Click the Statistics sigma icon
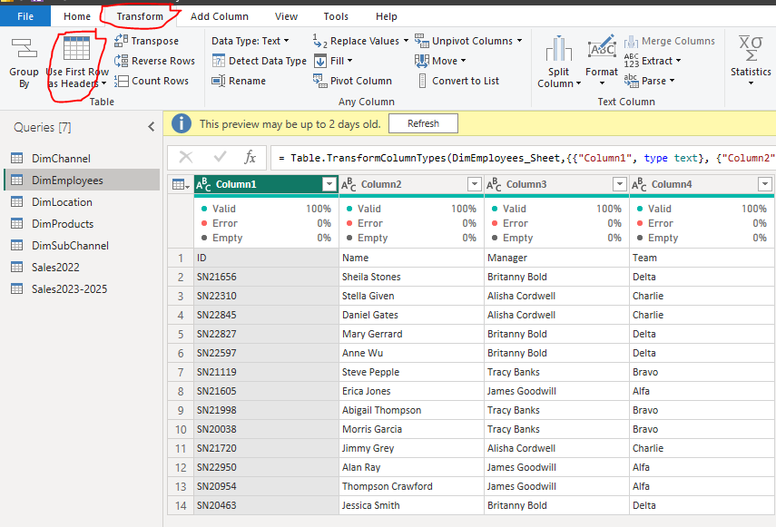The width and height of the screenshot is (776, 527). 751,48
